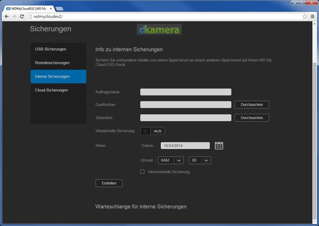Viewport: 319px width, 226px height.
Task: Open the Chrome hamburger menu
Action: coord(312,17)
